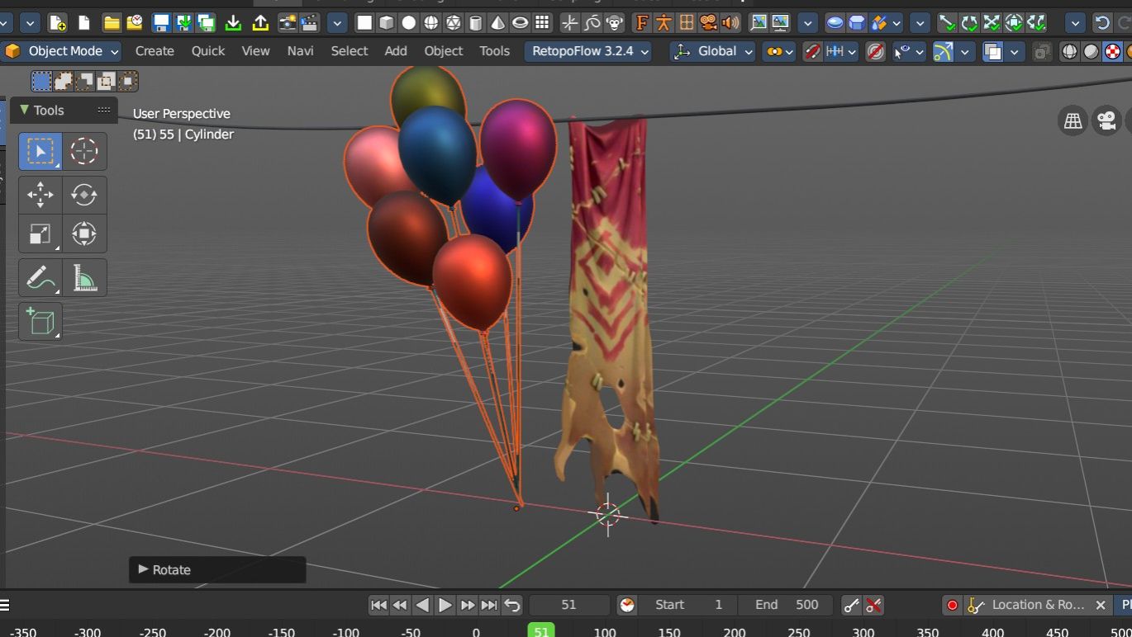Screen dimensions: 1132x637
Task: Pick the Add Cube tool
Action: 40,322
